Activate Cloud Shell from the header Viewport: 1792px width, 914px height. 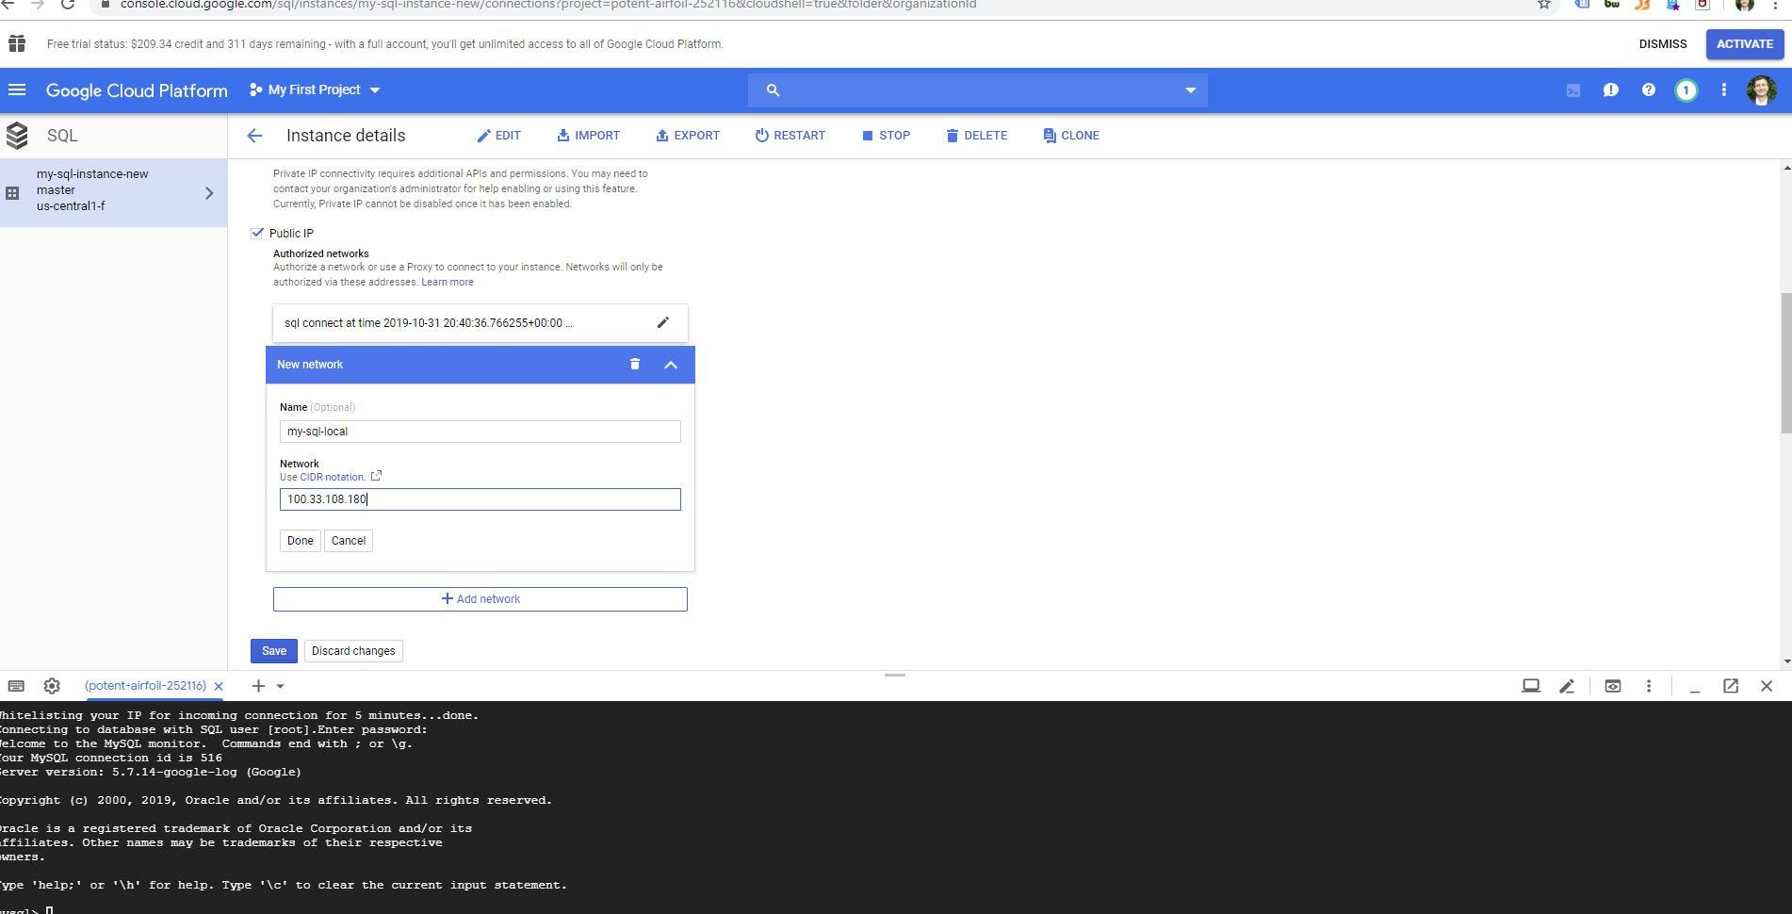coord(1573,90)
